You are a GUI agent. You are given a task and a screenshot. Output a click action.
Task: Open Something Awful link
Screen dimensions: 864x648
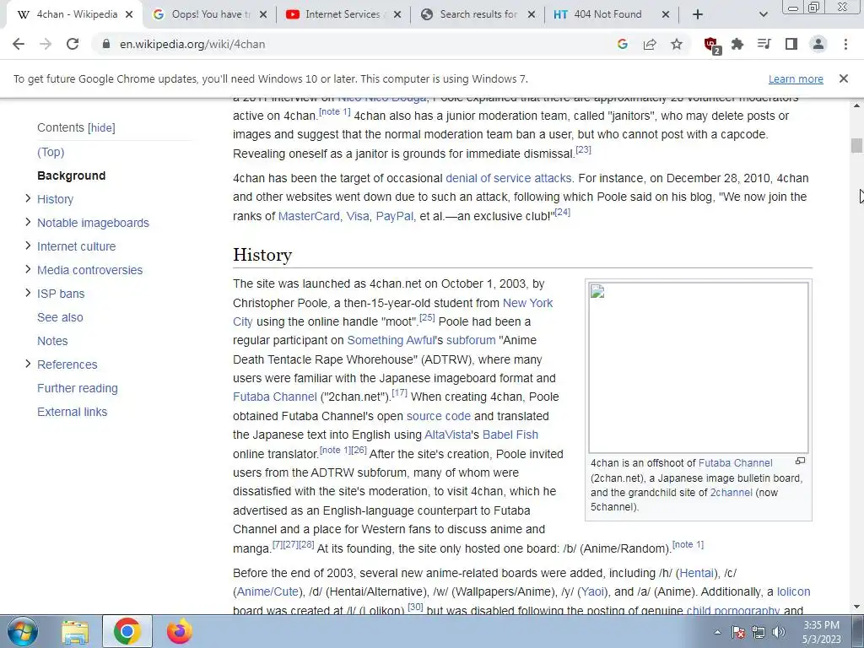point(391,341)
